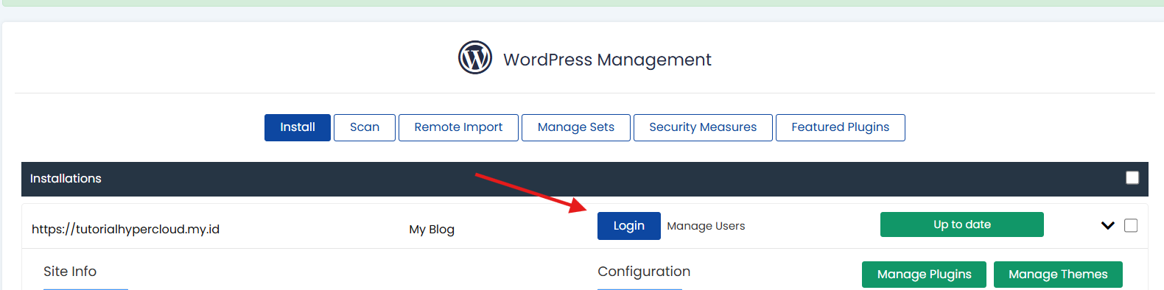Image resolution: width=1164 pixels, height=290 pixels.
Task: Click the Installations header label
Action: pos(66,178)
